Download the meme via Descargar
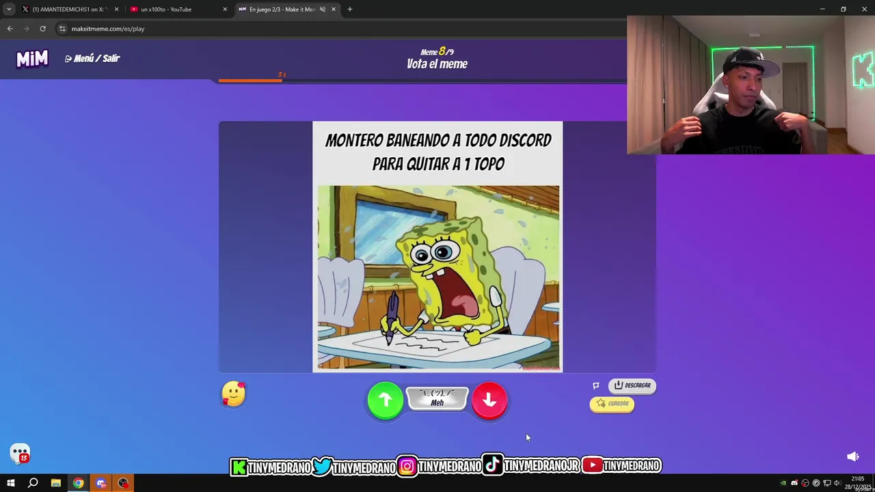This screenshot has width=875, height=492. coord(632,385)
